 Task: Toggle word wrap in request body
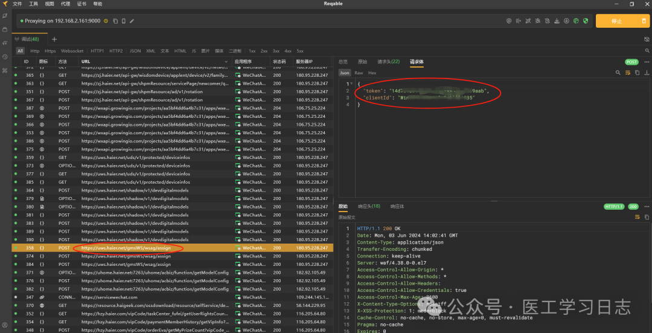click(628, 73)
